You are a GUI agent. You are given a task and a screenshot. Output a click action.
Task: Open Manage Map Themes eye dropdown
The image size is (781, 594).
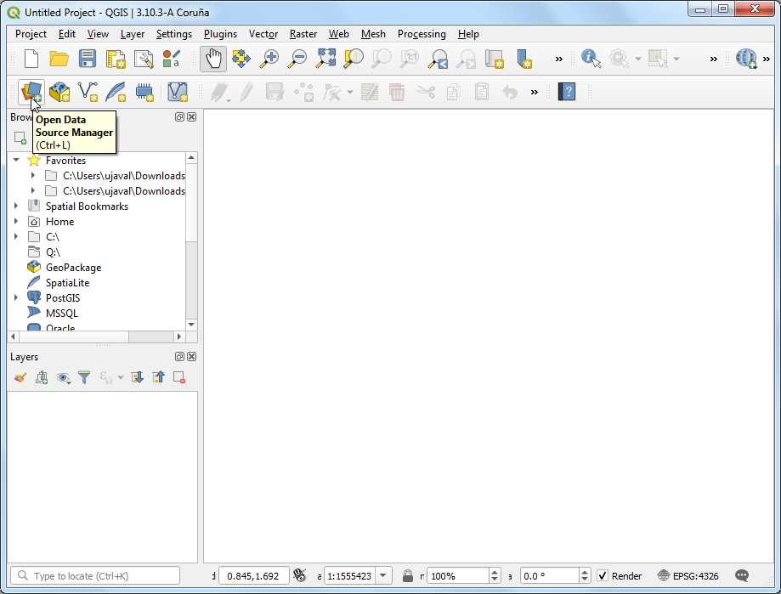(x=63, y=377)
